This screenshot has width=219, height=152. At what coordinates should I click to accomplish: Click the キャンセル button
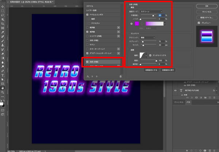pos(207,12)
